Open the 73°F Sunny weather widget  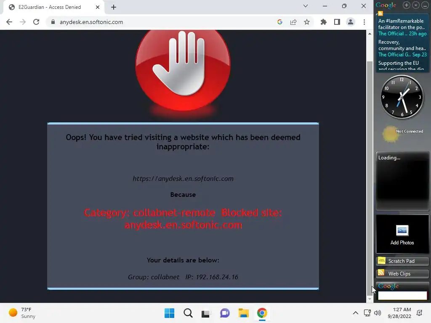(x=22, y=313)
